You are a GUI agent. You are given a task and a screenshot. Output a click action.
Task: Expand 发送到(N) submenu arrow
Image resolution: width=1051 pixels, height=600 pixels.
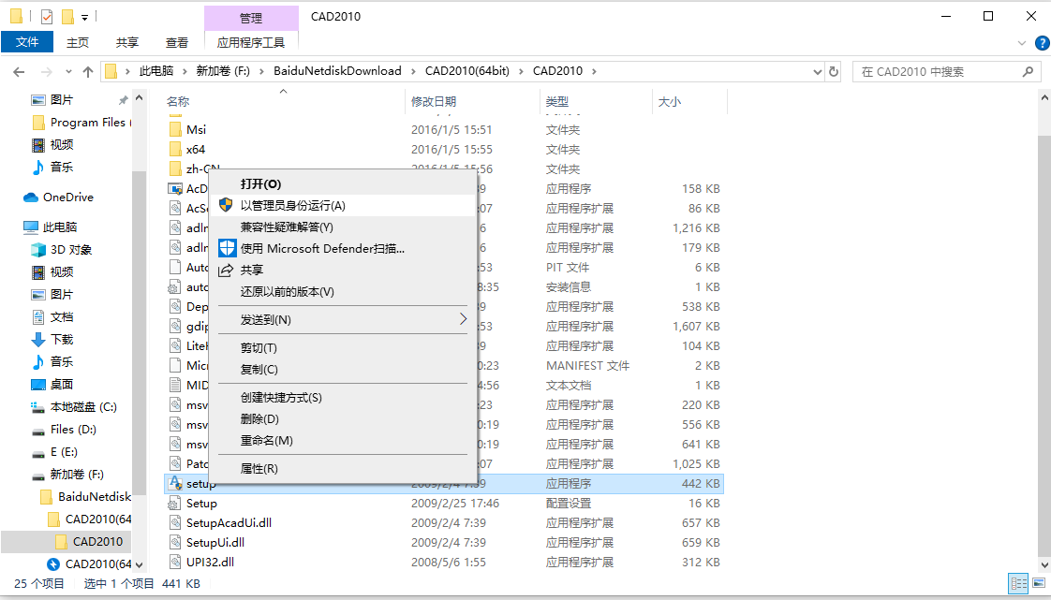[463, 319]
